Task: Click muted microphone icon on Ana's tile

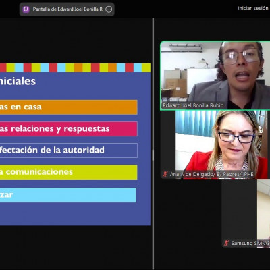Action: tap(165, 174)
